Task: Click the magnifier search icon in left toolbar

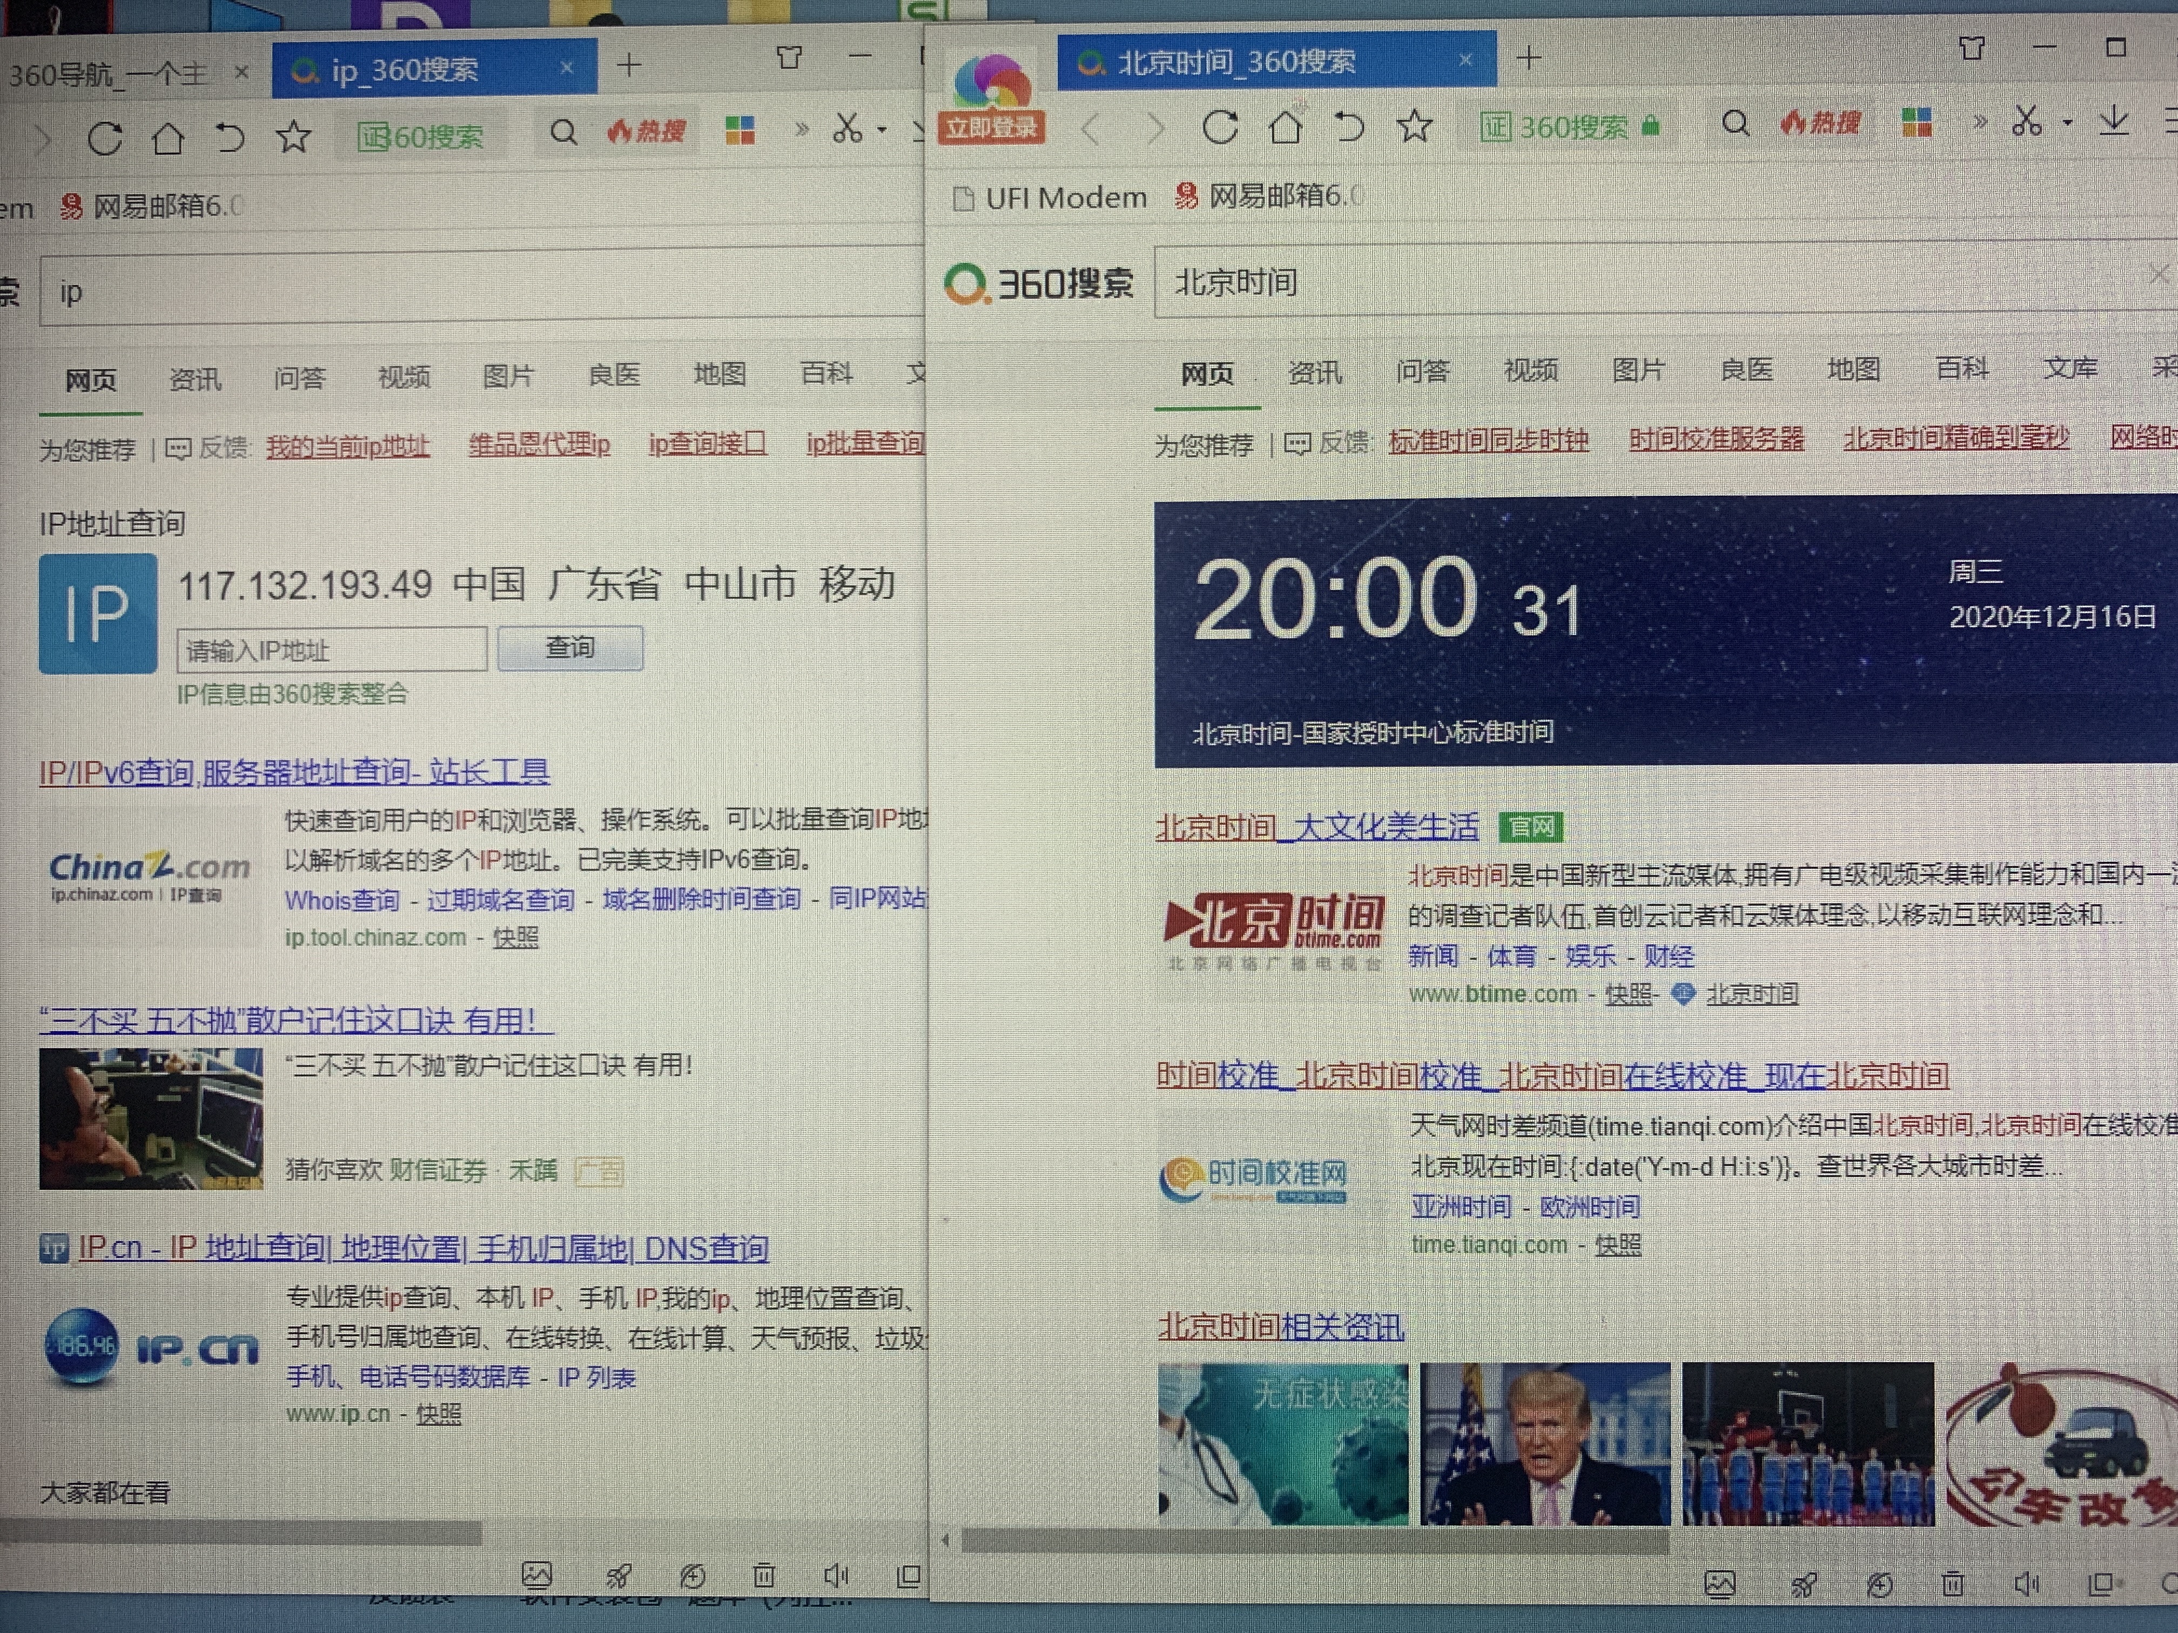Action: click(x=563, y=132)
